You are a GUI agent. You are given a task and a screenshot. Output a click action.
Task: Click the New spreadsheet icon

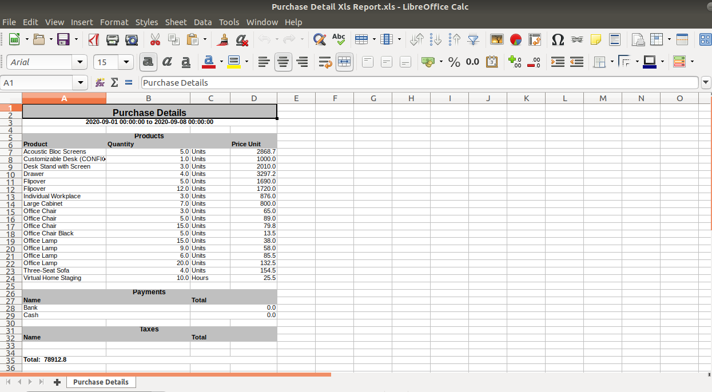(x=14, y=39)
